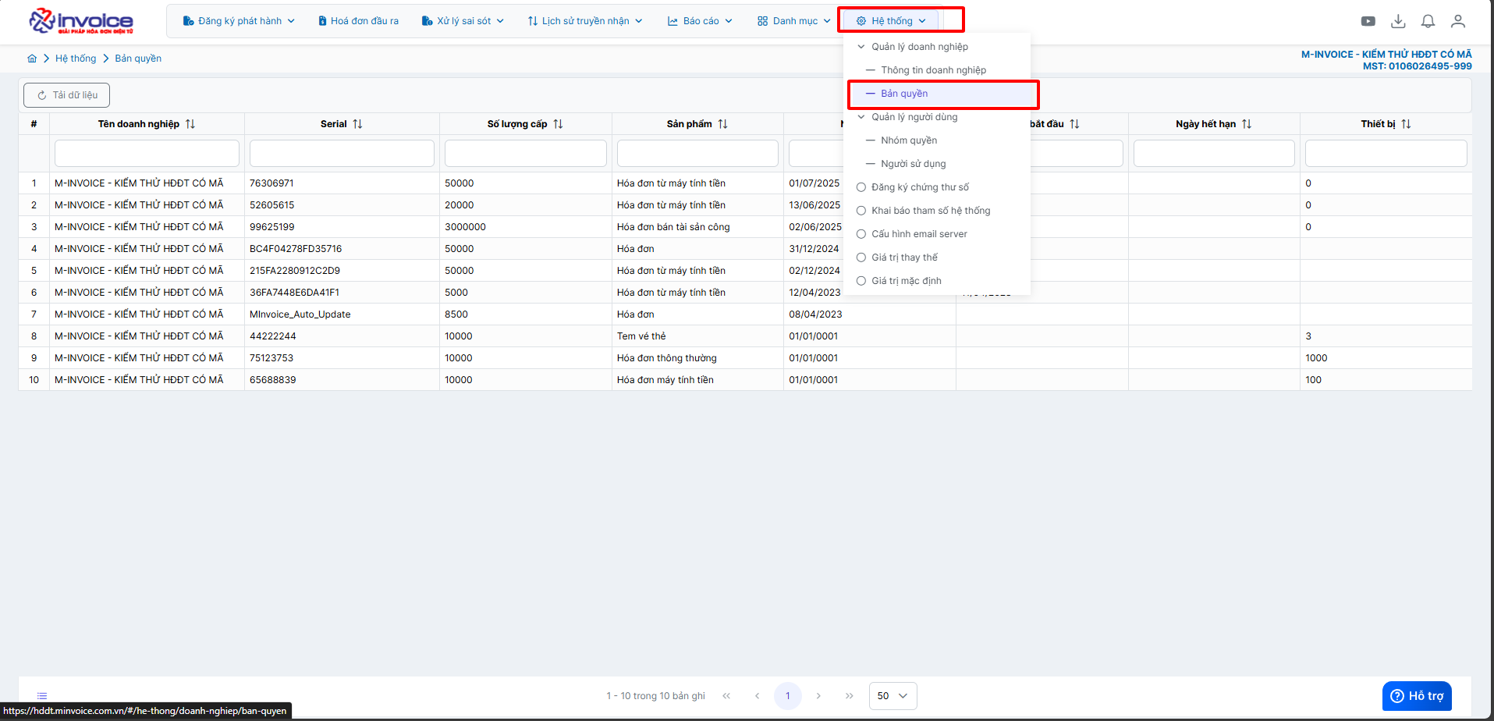The height and width of the screenshot is (721, 1494).
Task: Go to previous page arrow
Action: (x=757, y=696)
